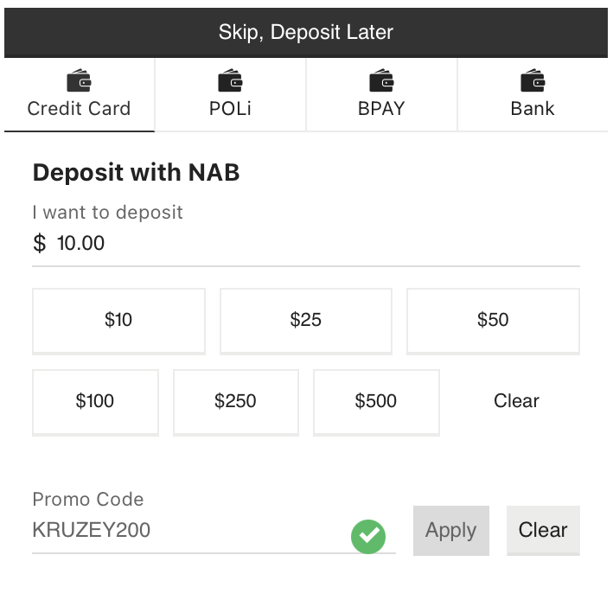Focus the deposit amount input field
Image resolution: width=613 pixels, height=606 pixels.
tap(306, 243)
